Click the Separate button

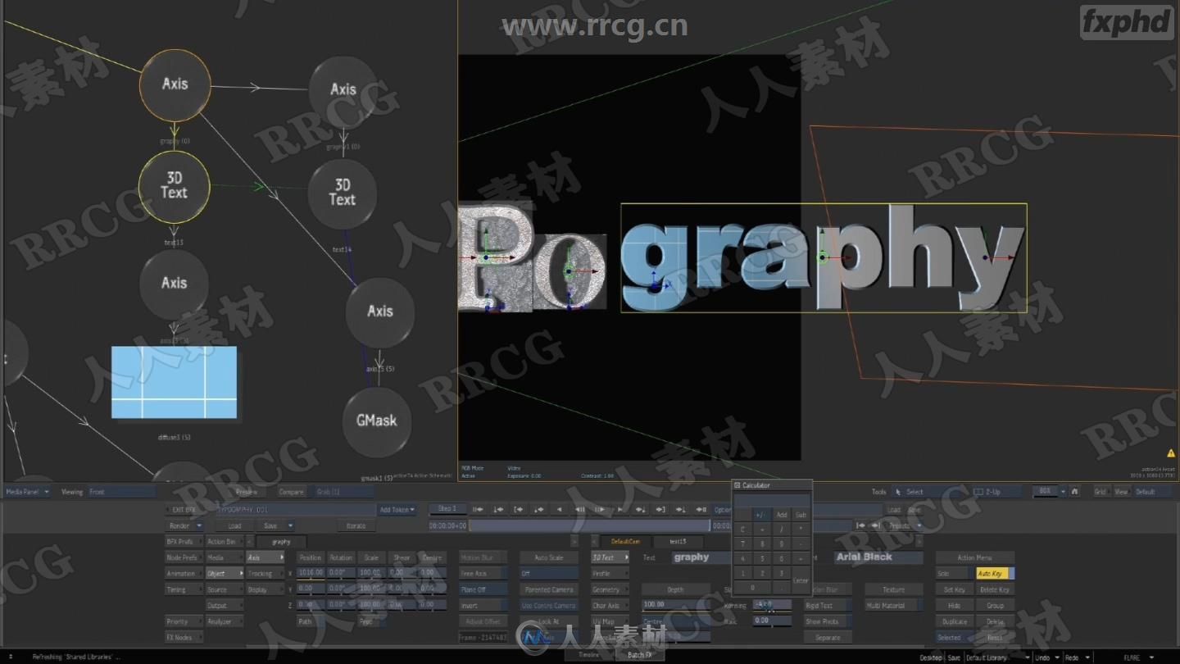828,638
